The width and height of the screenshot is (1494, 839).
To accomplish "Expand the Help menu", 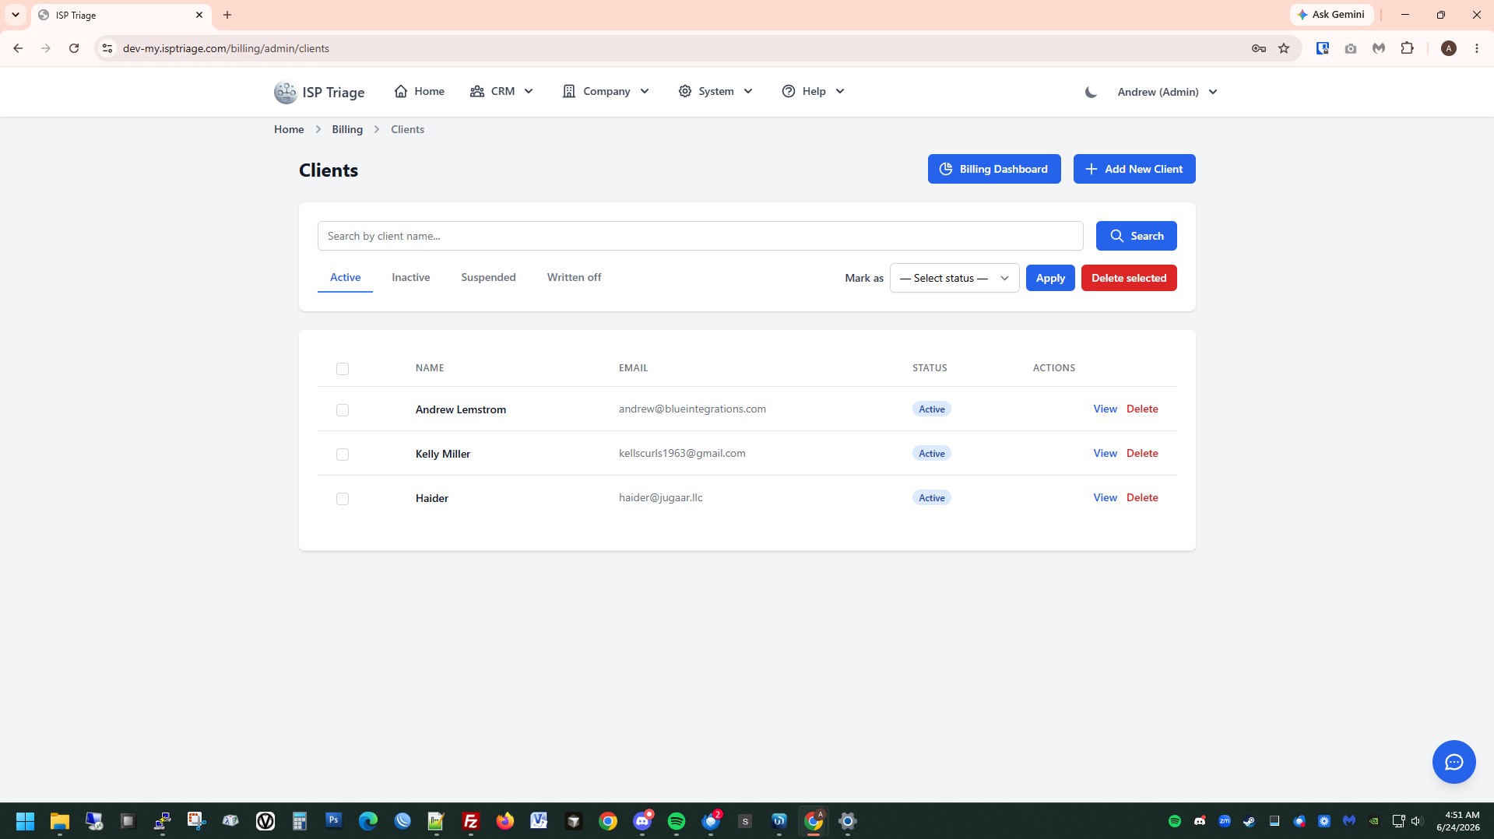I will point(814,92).
